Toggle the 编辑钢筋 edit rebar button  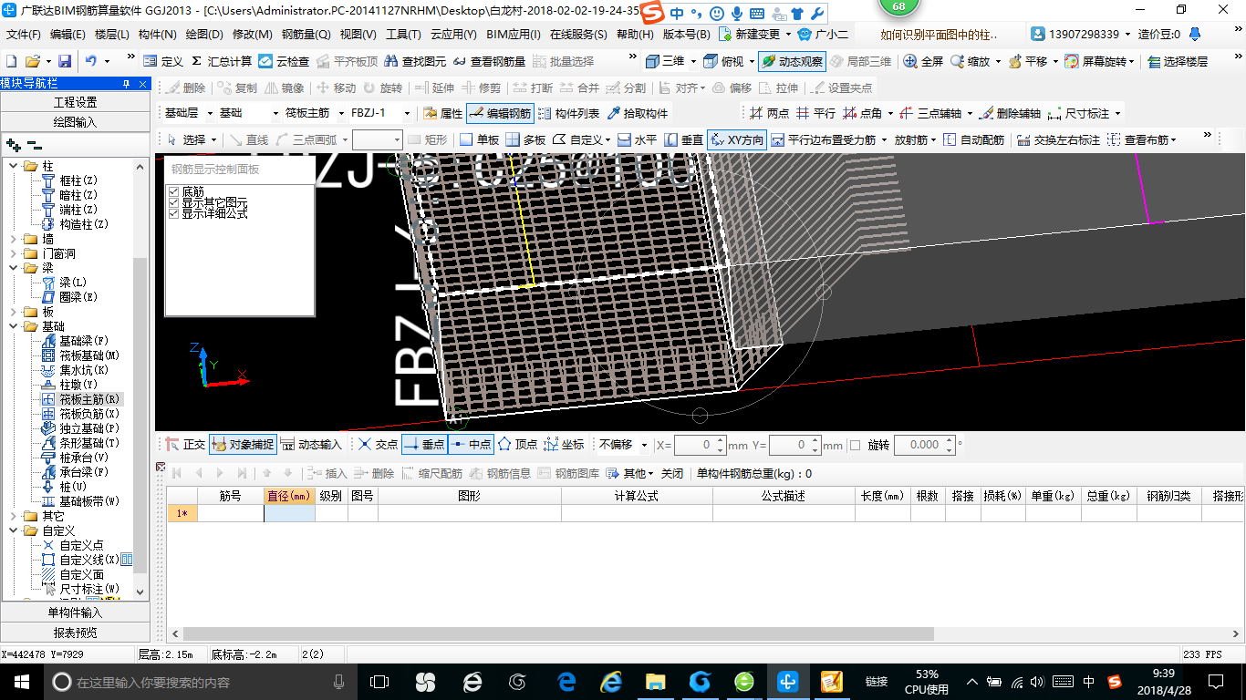500,113
